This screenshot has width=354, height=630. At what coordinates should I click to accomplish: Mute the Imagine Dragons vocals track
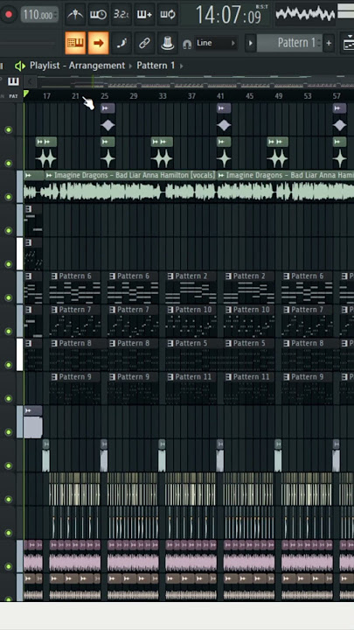pyautogui.click(x=8, y=197)
